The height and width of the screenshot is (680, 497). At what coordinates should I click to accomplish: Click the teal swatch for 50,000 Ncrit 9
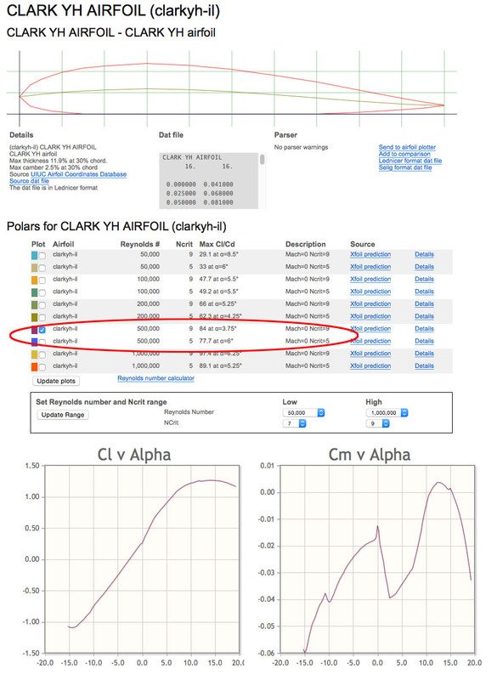(x=35, y=256)
